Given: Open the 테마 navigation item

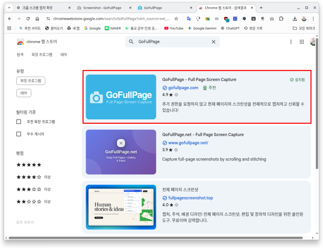Looking at the screenshot, I should [x=64, y=55].
